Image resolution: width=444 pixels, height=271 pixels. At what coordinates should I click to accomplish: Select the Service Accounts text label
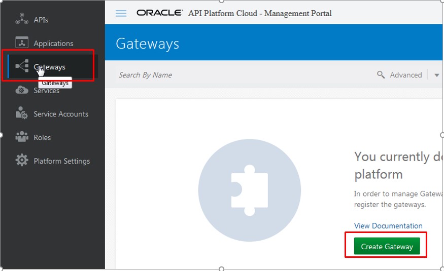61,114
